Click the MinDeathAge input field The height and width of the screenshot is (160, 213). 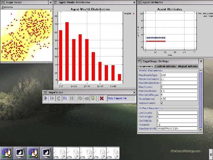pyautogui.click(x=179, y=91)
